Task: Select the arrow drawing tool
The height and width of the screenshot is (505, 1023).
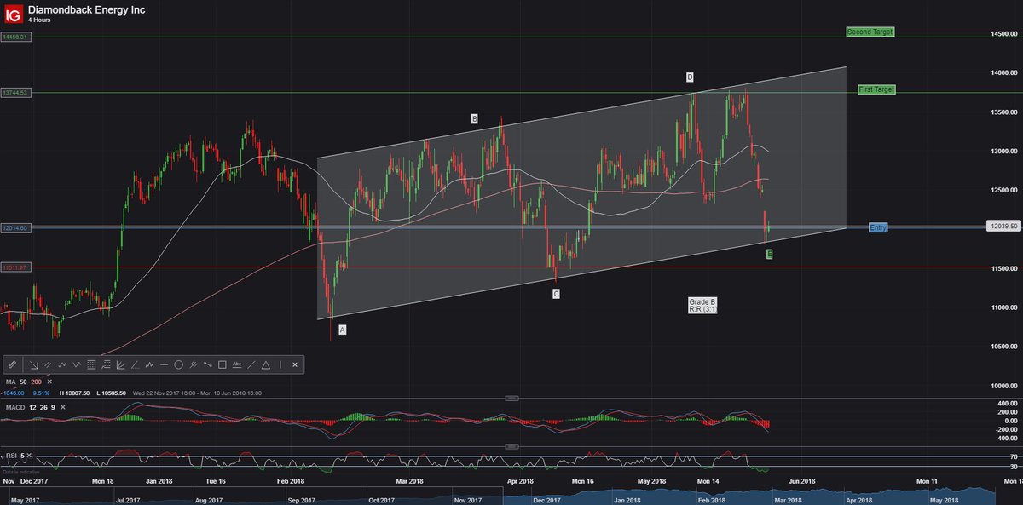Action: click(x=33, y=364)
